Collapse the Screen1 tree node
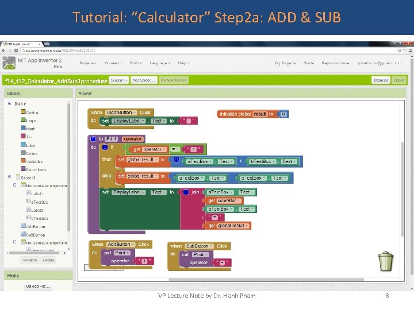 click(9, 177)
